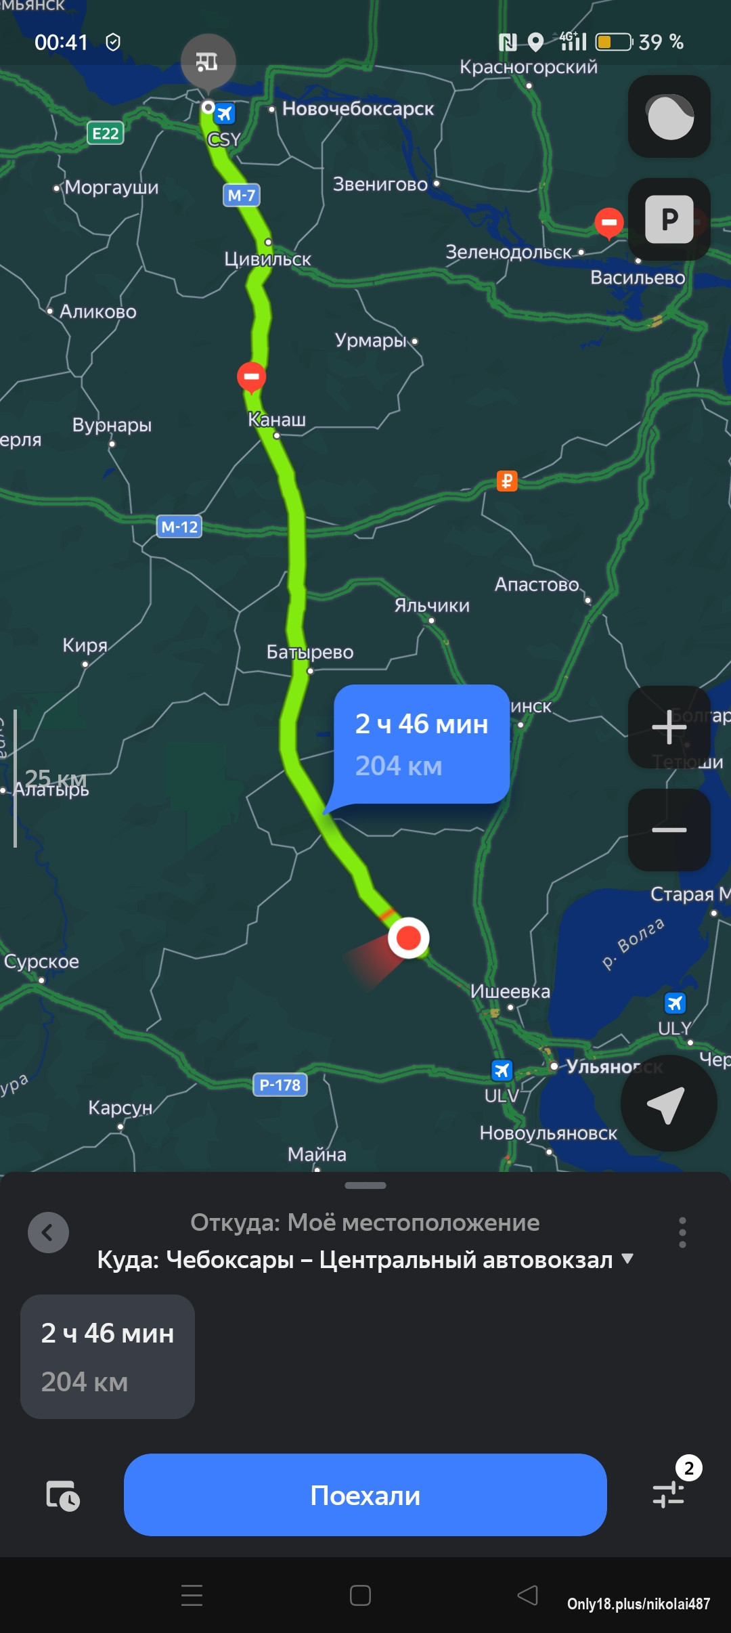Center map on my location arrow
Screen dimensions: 731x1633
669,1104
